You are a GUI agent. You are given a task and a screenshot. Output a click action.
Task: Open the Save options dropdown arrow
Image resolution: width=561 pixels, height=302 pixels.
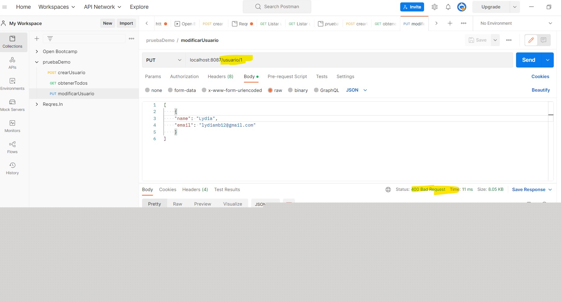pyautogui.click(x=495, y=40)
